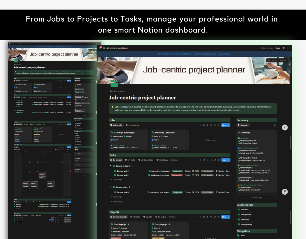Add New page in the Jobs gallery

point(210,140)
